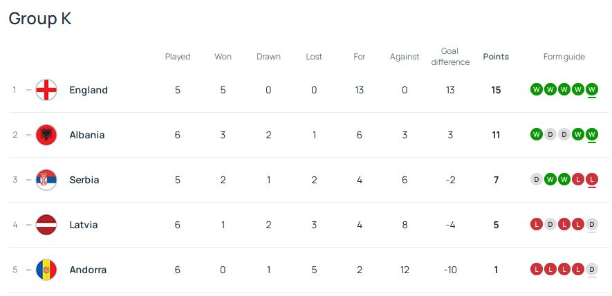Click the England flag icon
The height and width of the screenshot is (296, 612).
click(x=46, y=90)
